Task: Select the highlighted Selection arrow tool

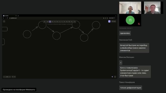Action: point(50,22)
